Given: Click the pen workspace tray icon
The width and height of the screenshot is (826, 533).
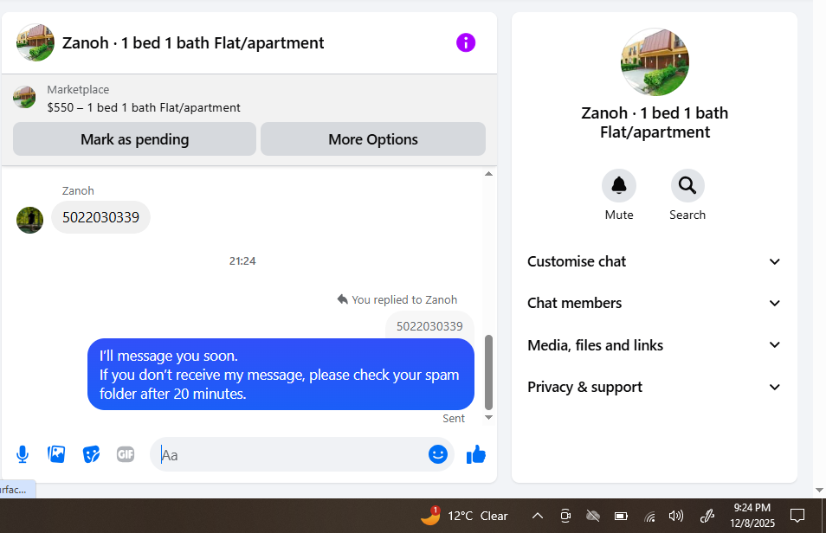Looking at the screenshot, I should [x=707, y=516].
